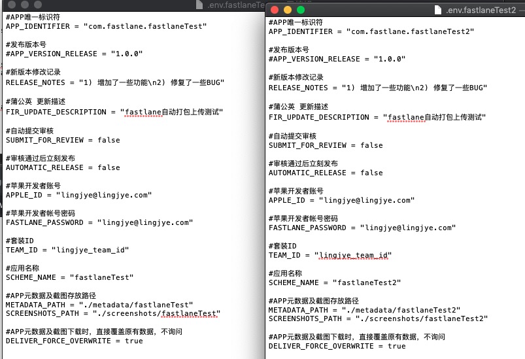Click AUTOMATIC_RELEASE line in the fastlaneTest2 window
The image size is (525, 359).
point(326,173)
